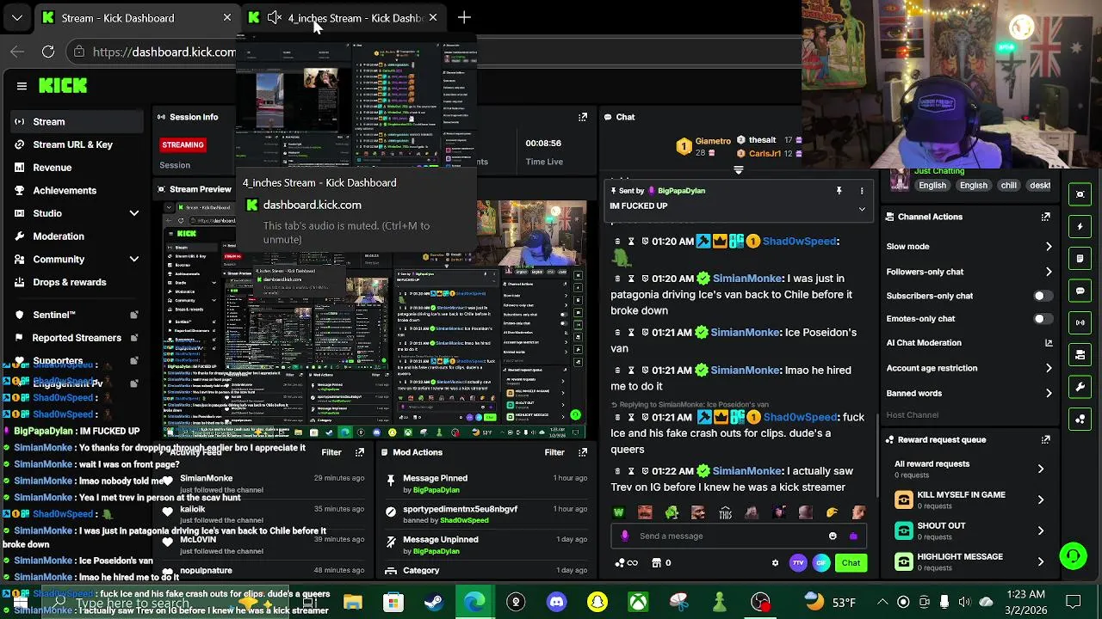
Task: Collapse the pinned message chevron
Action: (862, 209)
